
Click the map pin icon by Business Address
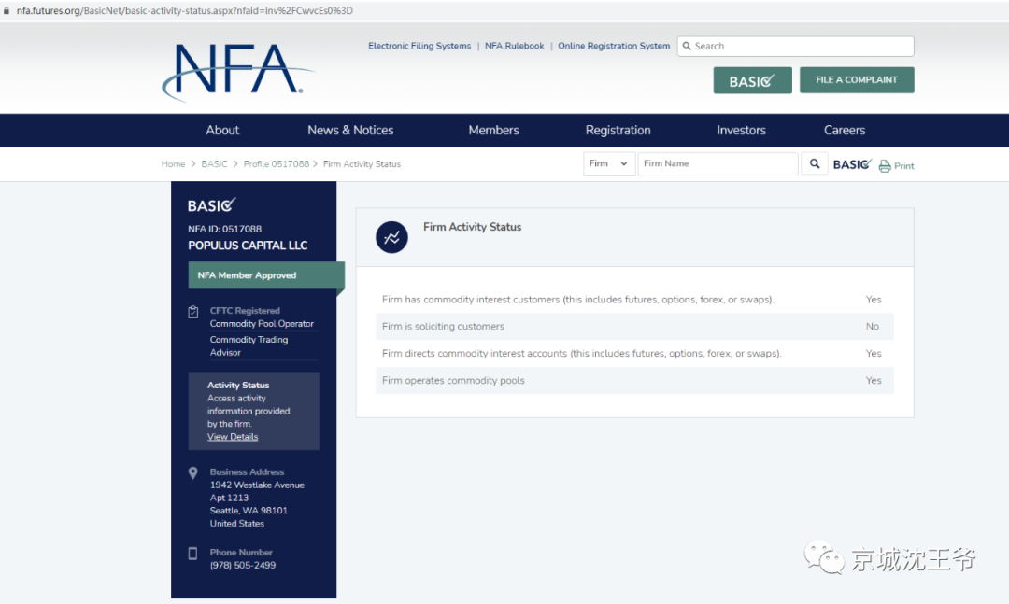193,473
